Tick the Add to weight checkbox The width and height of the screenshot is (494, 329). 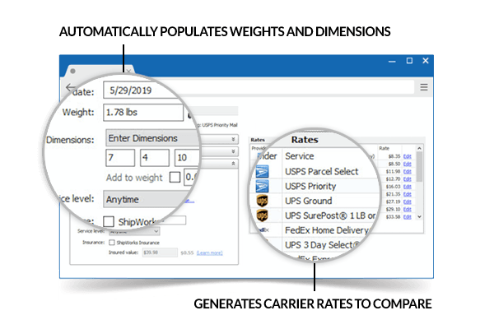175,178
